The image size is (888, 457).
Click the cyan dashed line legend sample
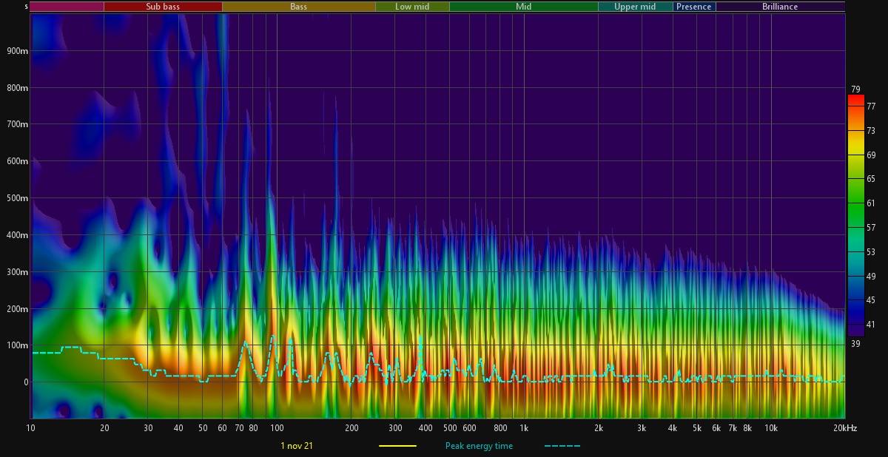click(x=562, y=446)
